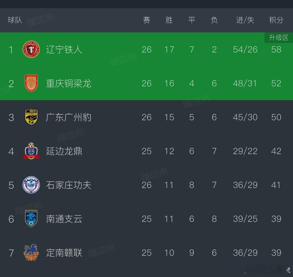Image resolution: width=293 pixels, height=277 pixels.
Task: Click the Nantong 南通支云 shield logo
Action: (31, 219)
